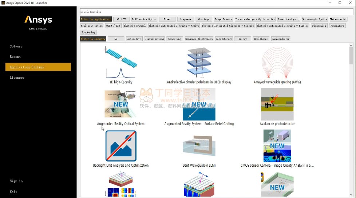The image size is (356, 198).
Task: Click the gallery scrollbar up arrow
Action: 351,45
